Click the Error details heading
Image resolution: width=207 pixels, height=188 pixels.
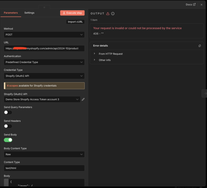pos(100,46)
